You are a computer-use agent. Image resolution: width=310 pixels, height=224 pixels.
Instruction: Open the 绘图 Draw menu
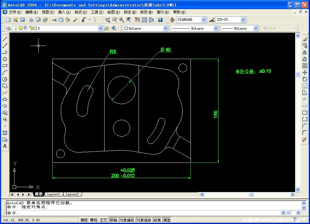(x=113, y=12)
